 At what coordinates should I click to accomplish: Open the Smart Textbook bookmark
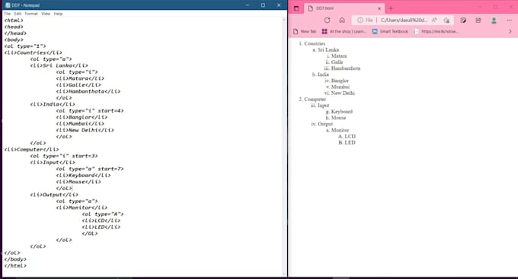(390, 31)
